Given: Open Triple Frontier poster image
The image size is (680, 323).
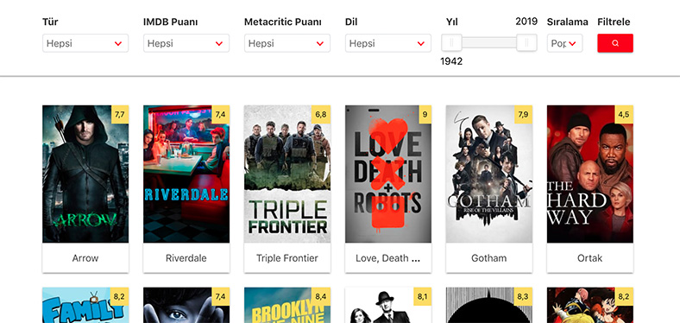Looking at the screenshot, I should (287, 174).
